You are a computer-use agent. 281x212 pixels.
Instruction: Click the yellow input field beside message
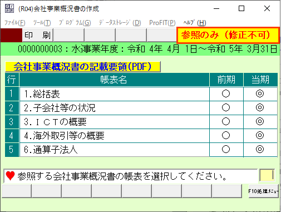click(x=267, y=175)
